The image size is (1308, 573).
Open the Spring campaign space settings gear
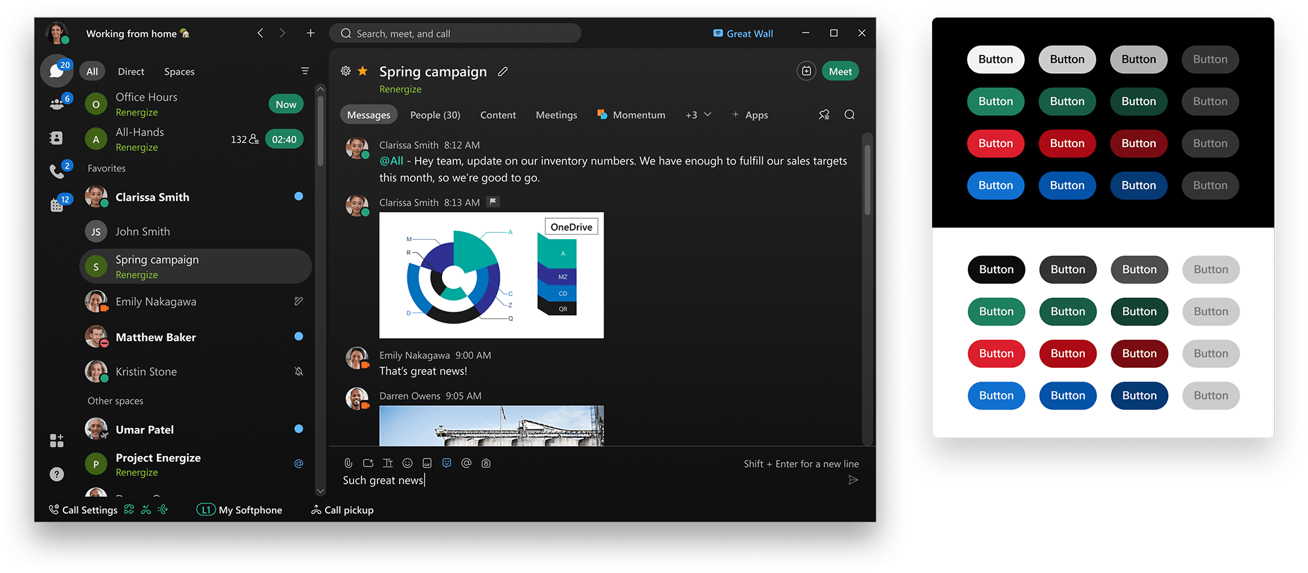[346, 71]
